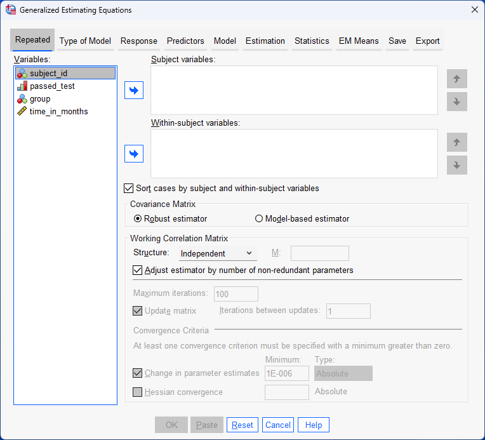Toggle Sort cases by subject checkbox
Viewport: 485px width, 440px height.
128,188
